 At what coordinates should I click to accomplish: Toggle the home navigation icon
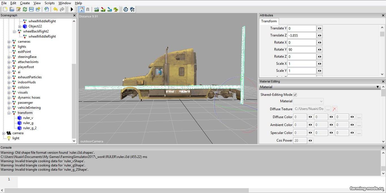click(x=82, y=9)
